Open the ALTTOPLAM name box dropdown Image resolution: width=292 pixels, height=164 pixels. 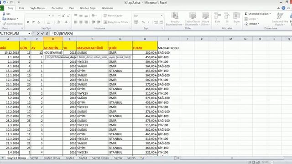(29, 33)
